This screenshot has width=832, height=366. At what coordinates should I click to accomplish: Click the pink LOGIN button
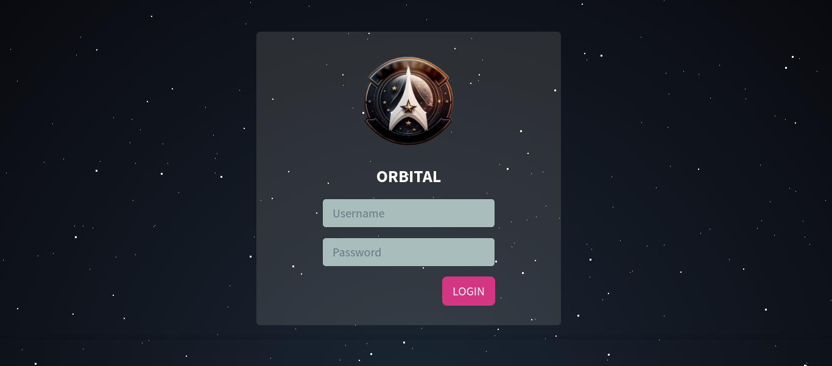click(468, 291)
